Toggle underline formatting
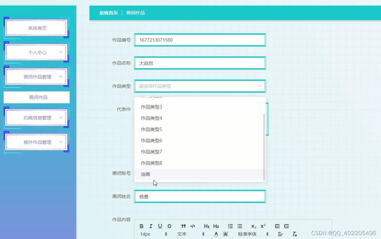Image resolution: width=381 pixels, height=239 pixels. 160,226
